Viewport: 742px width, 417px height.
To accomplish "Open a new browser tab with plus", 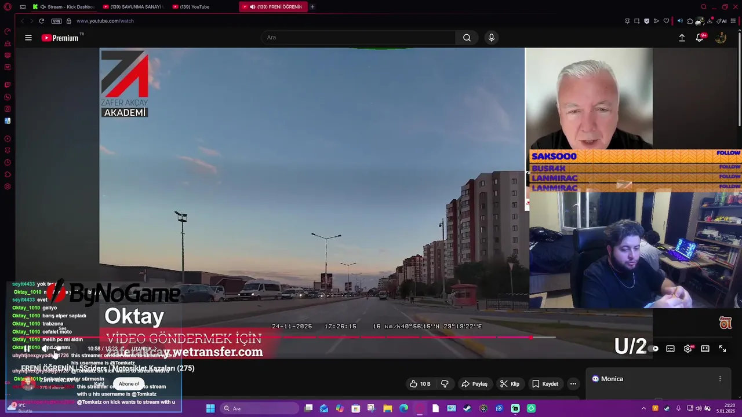I will pos(312,7).
